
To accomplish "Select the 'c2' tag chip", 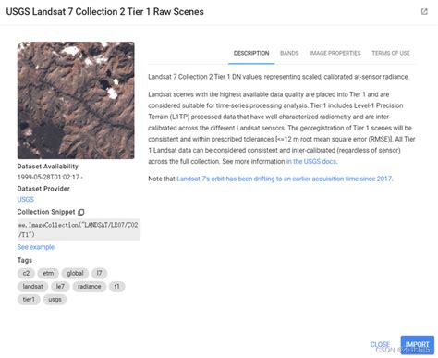I will point(26,273).
